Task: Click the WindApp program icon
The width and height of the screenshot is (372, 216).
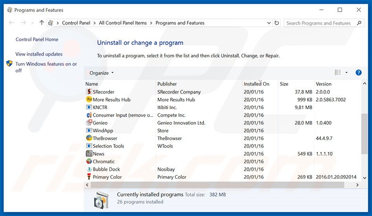Action: click(89, 130)
